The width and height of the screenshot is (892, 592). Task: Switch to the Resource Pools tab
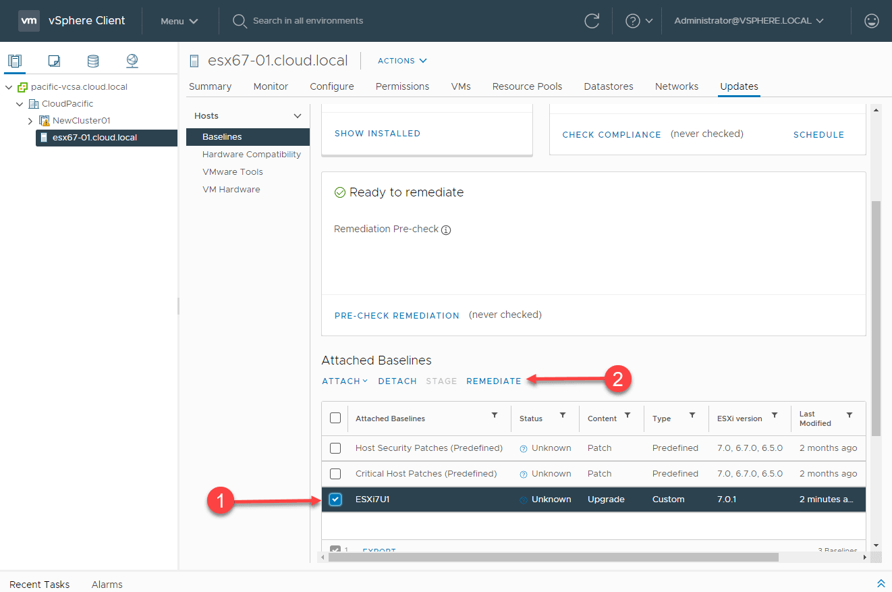pyautogui.click(x=527, y=86)
